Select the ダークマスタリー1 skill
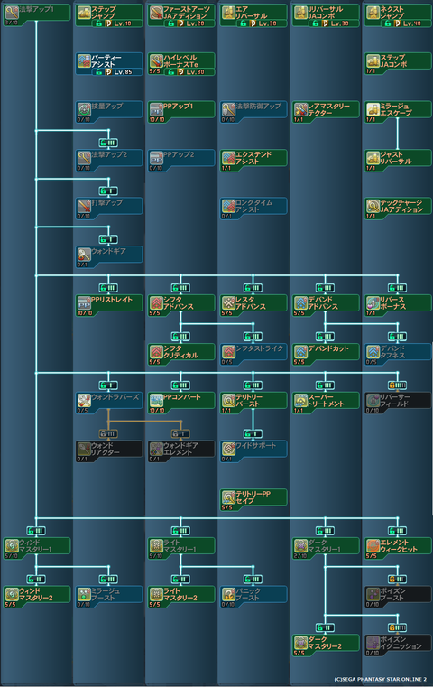 [326, 549]
